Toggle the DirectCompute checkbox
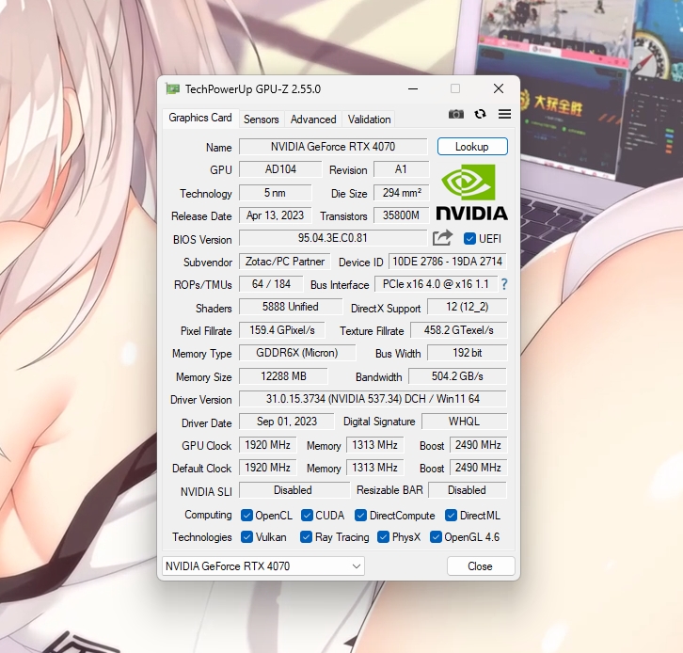 360,516
